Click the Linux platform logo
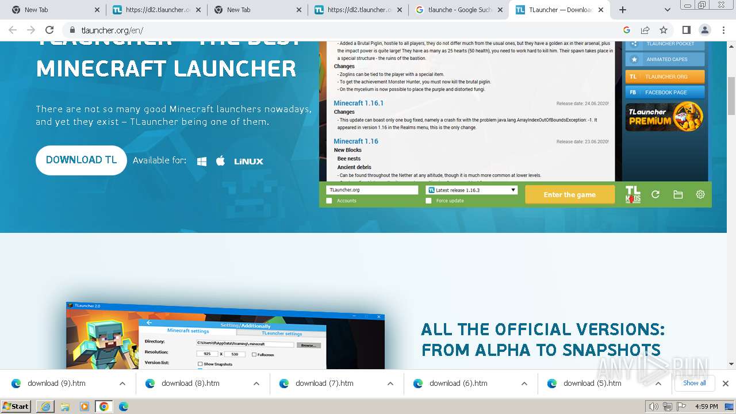The width and height of the screenshot is (736, 414). [248, 162]
